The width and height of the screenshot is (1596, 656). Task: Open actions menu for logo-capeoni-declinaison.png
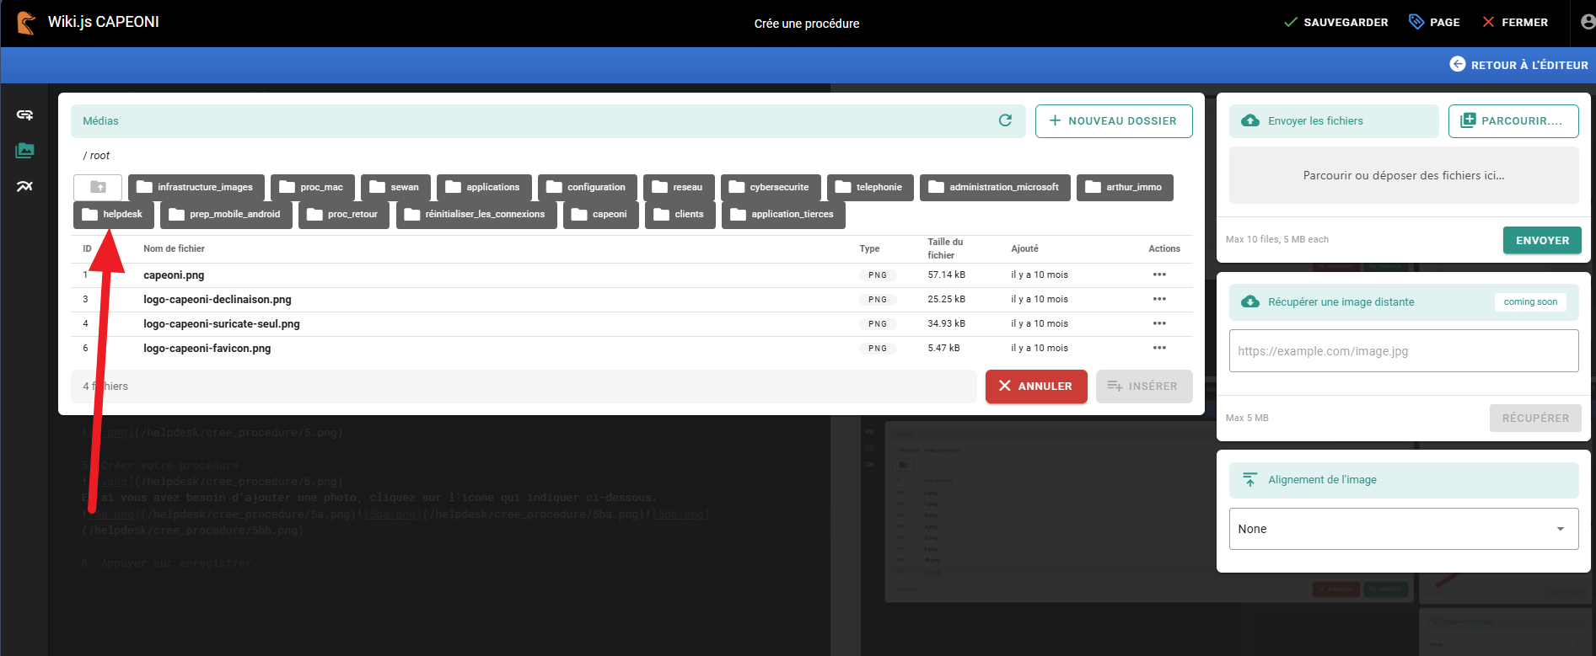[x=1159, y=299]
